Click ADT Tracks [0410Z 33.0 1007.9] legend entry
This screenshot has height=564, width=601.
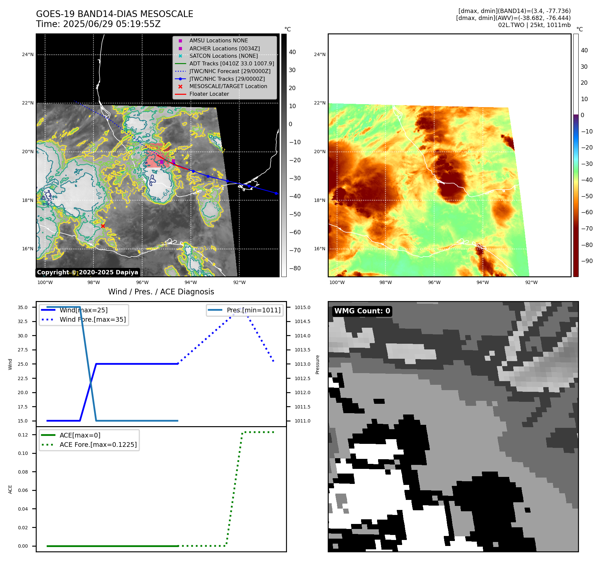[224, 64]
